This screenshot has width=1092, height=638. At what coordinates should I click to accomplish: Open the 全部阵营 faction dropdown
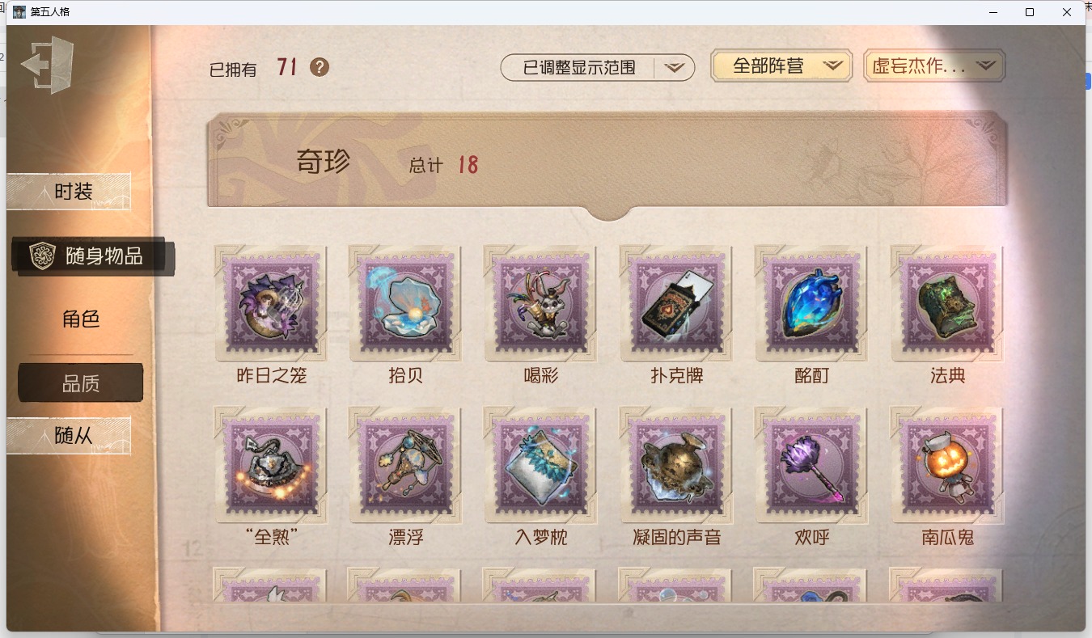781,66
